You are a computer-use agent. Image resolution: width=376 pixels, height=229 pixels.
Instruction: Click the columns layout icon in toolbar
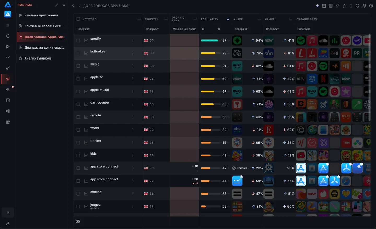(x=331, y=6)
